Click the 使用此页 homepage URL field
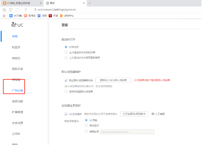 click(x=127, y=132)
